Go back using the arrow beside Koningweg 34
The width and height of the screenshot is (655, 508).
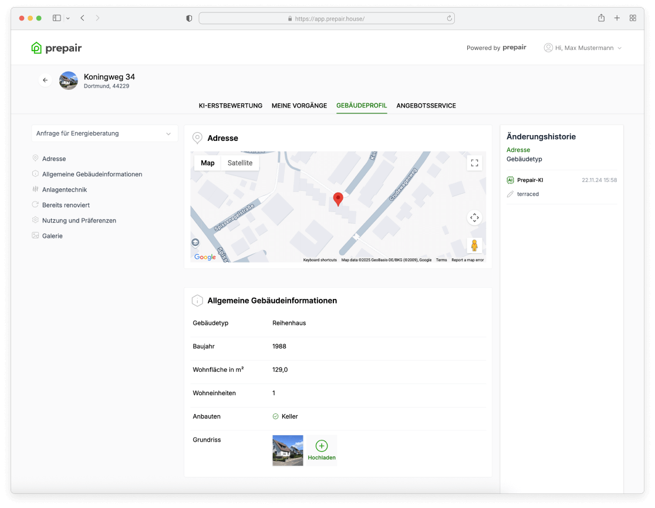point(45,80)
